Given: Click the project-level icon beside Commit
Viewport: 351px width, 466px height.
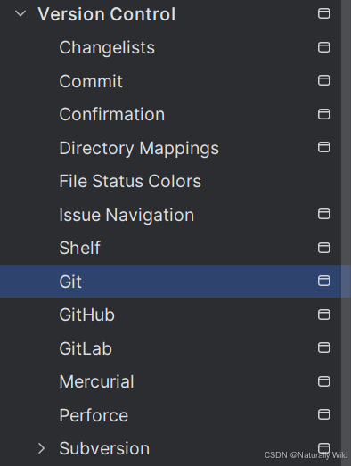Looking at the screenshot, I should (x=323, y=80).
